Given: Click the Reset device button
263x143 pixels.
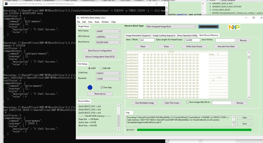Looking at the screenshot, I should pyautogui.click(x=100, y=94).
